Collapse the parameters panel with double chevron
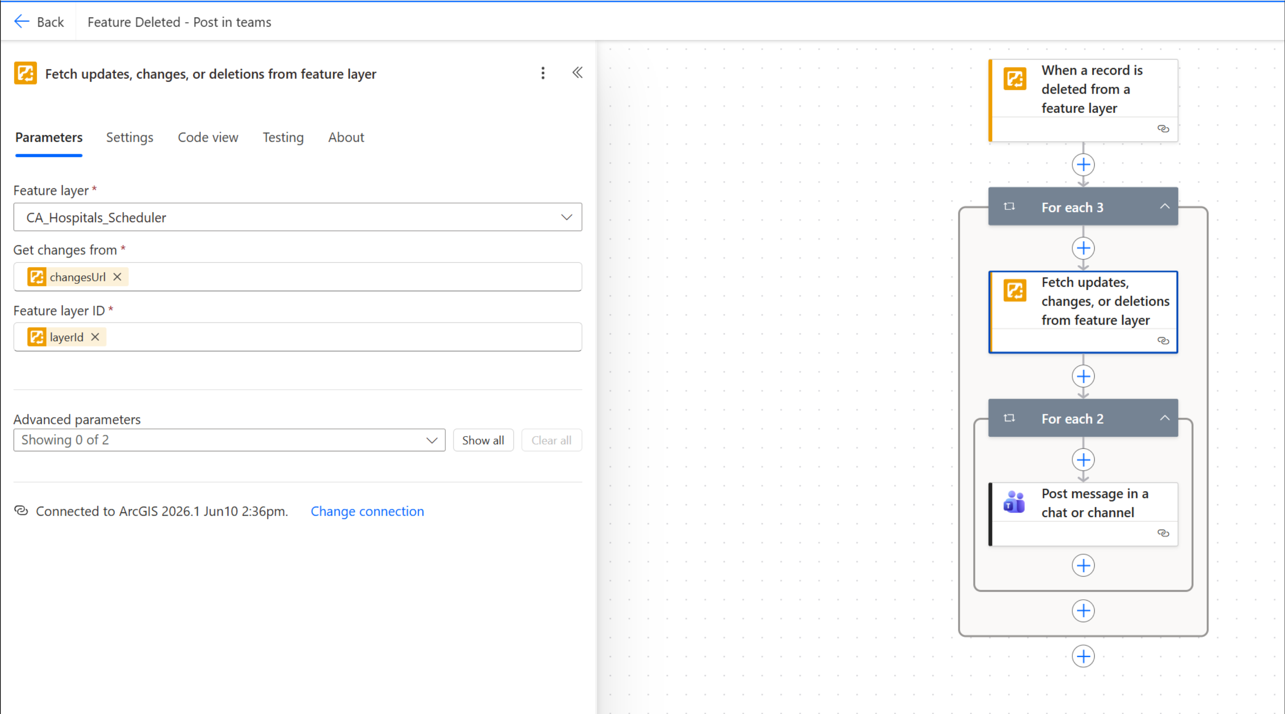The image size is (1285, 714). click(x=577, y=73)
